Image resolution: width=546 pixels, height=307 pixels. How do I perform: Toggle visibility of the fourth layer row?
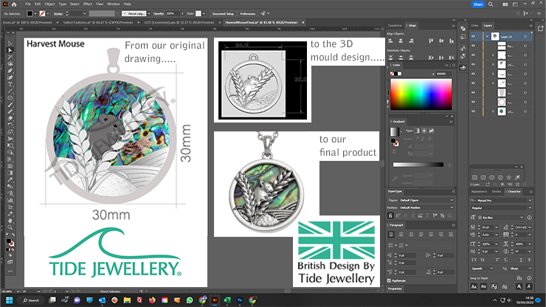pyautogui.click(x=473, y=64)
